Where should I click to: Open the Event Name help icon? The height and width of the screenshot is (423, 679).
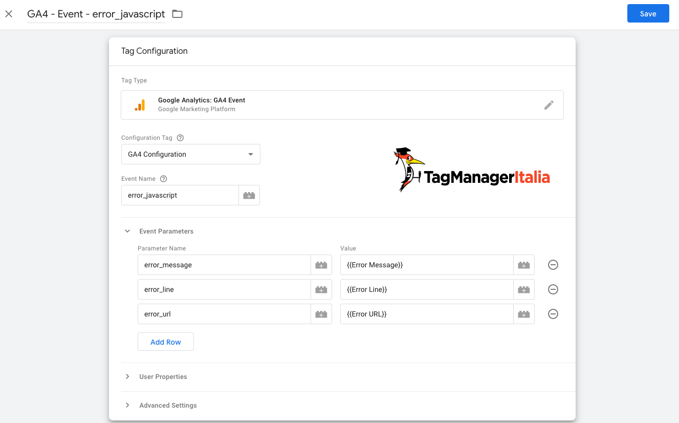click(x=164, y=179)
